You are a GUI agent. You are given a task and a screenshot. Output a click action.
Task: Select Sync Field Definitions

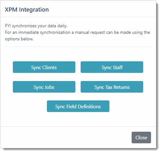[78, 106]
